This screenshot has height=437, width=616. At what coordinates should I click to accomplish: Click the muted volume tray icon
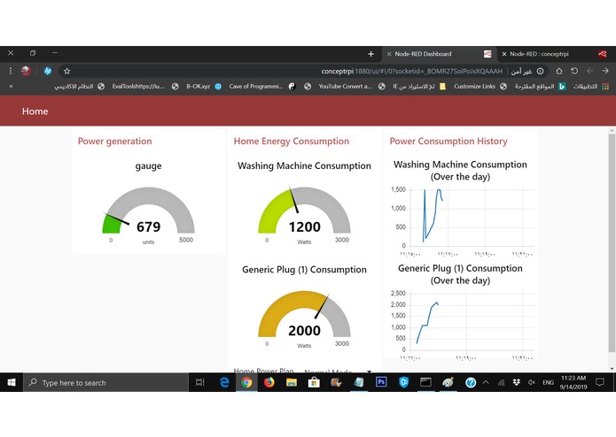532,382
